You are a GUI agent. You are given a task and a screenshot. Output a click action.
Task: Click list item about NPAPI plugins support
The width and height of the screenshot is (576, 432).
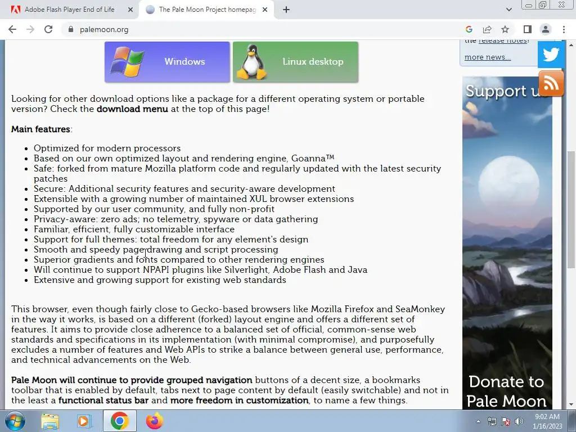pos(201,270)
